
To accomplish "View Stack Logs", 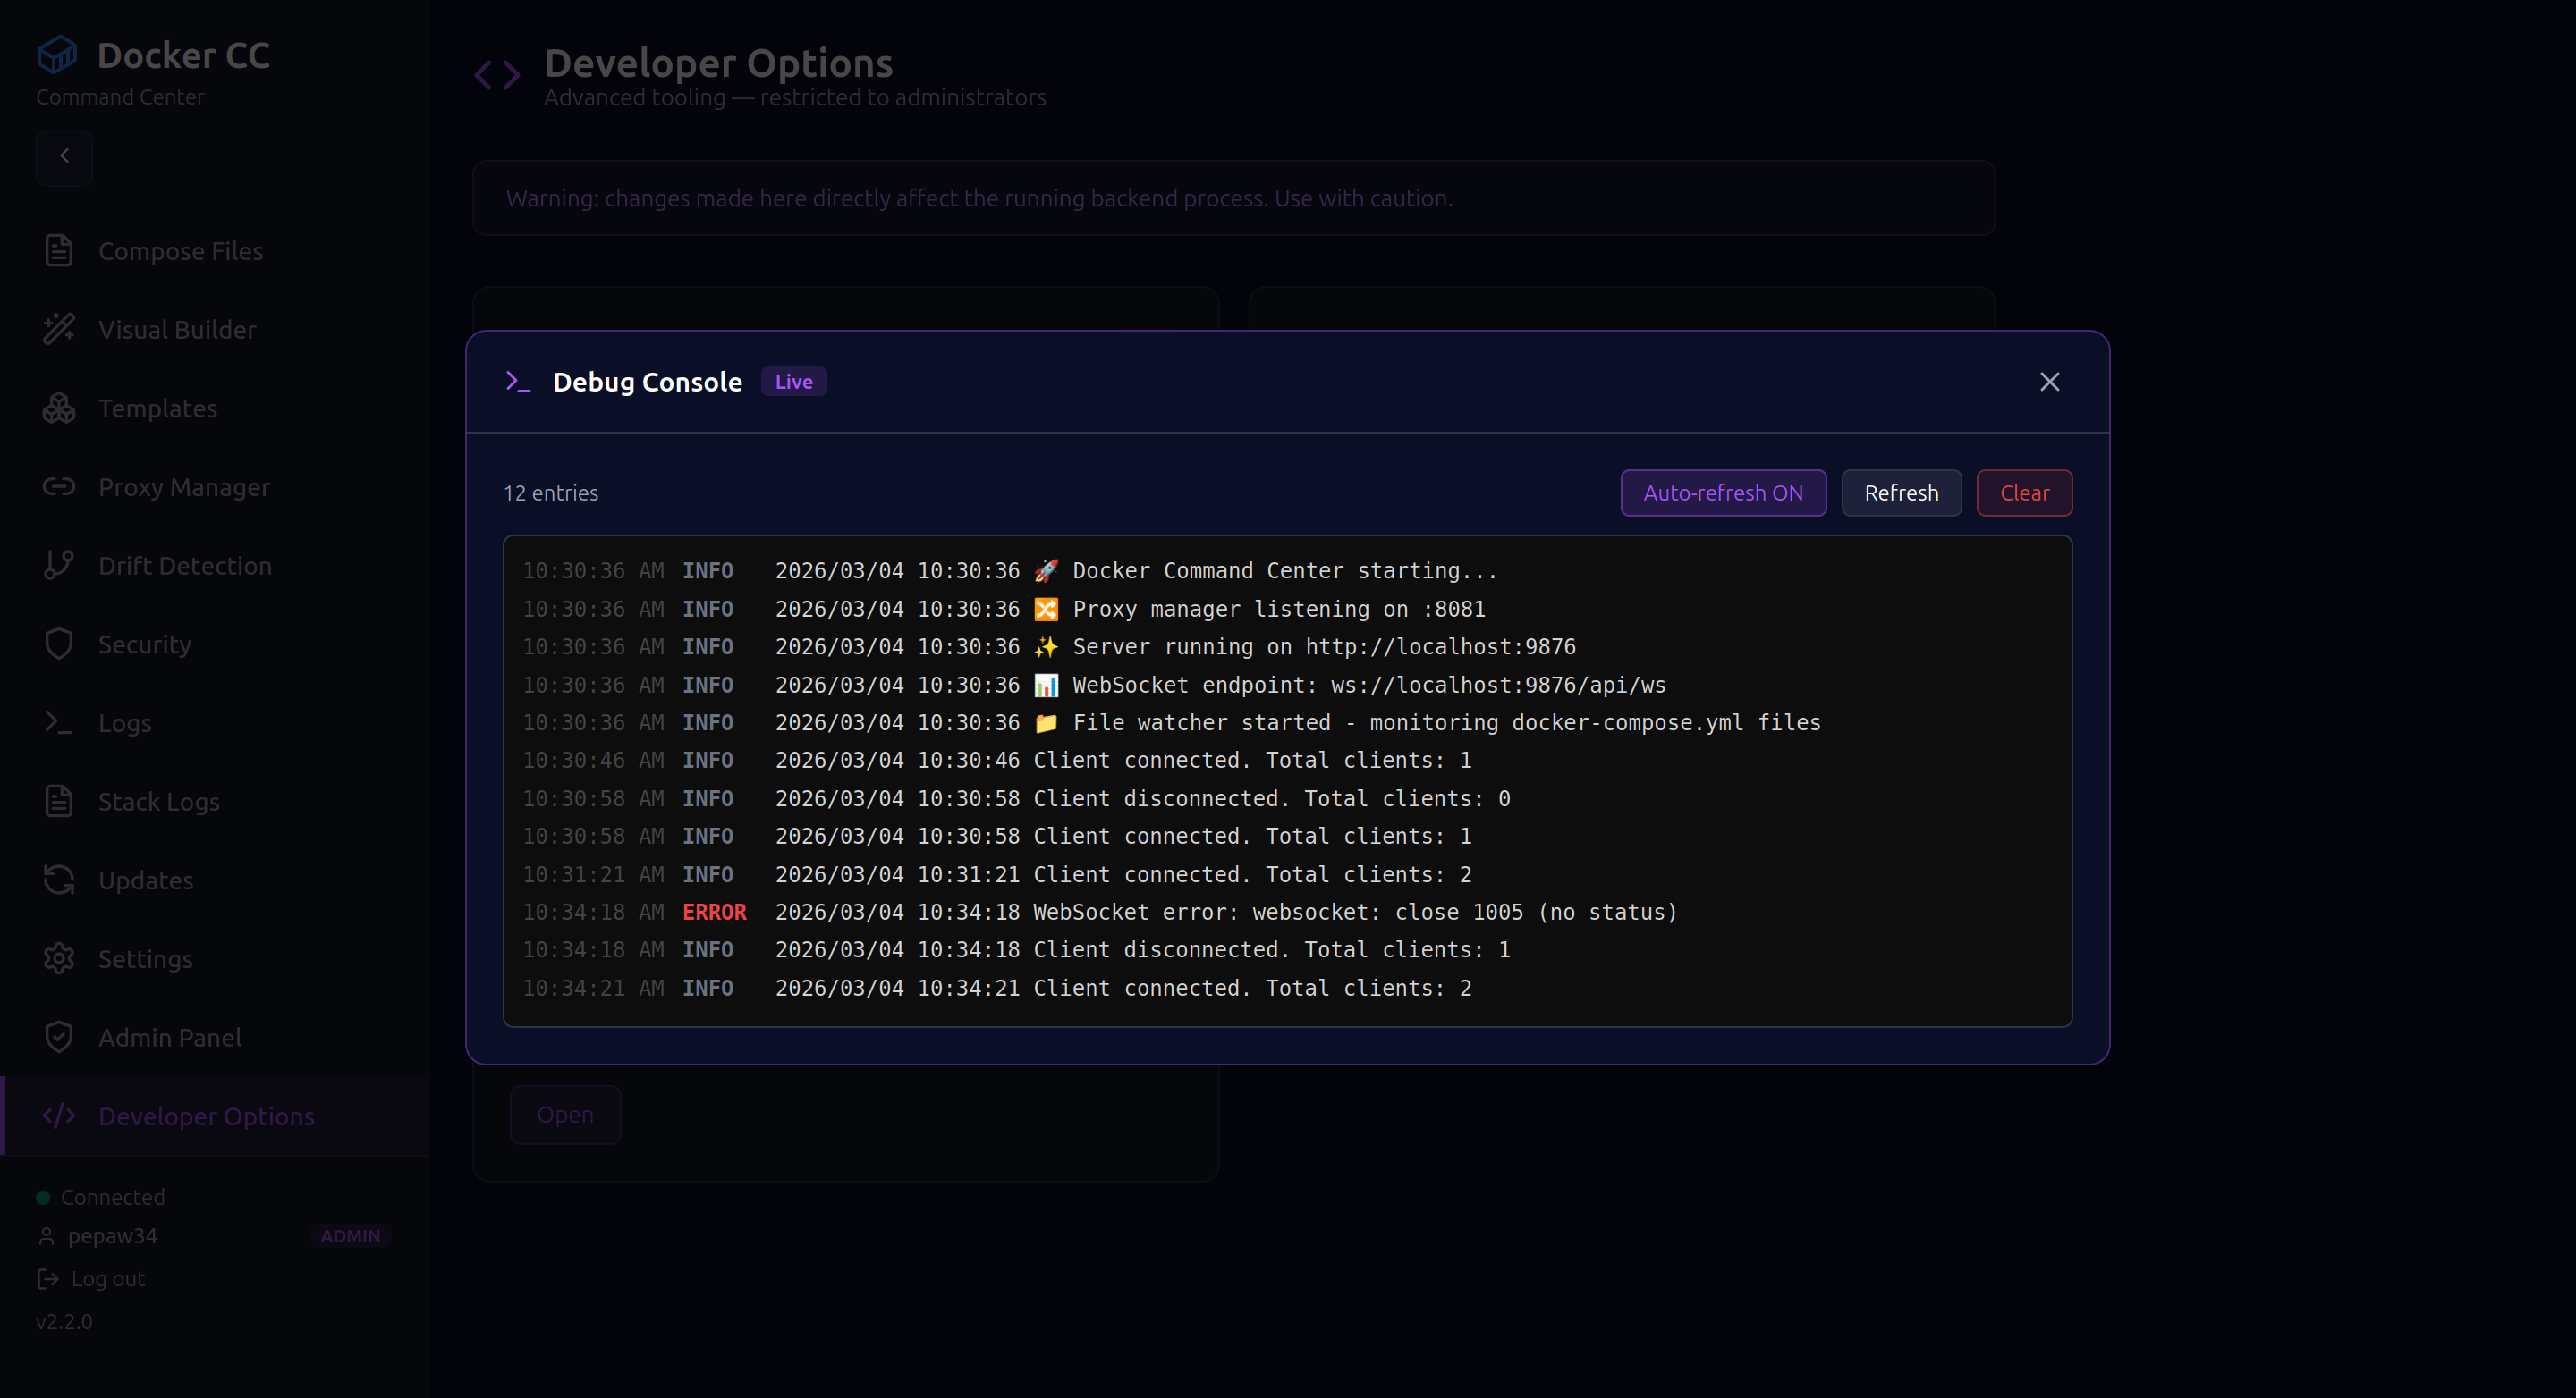I will [159, 800].
